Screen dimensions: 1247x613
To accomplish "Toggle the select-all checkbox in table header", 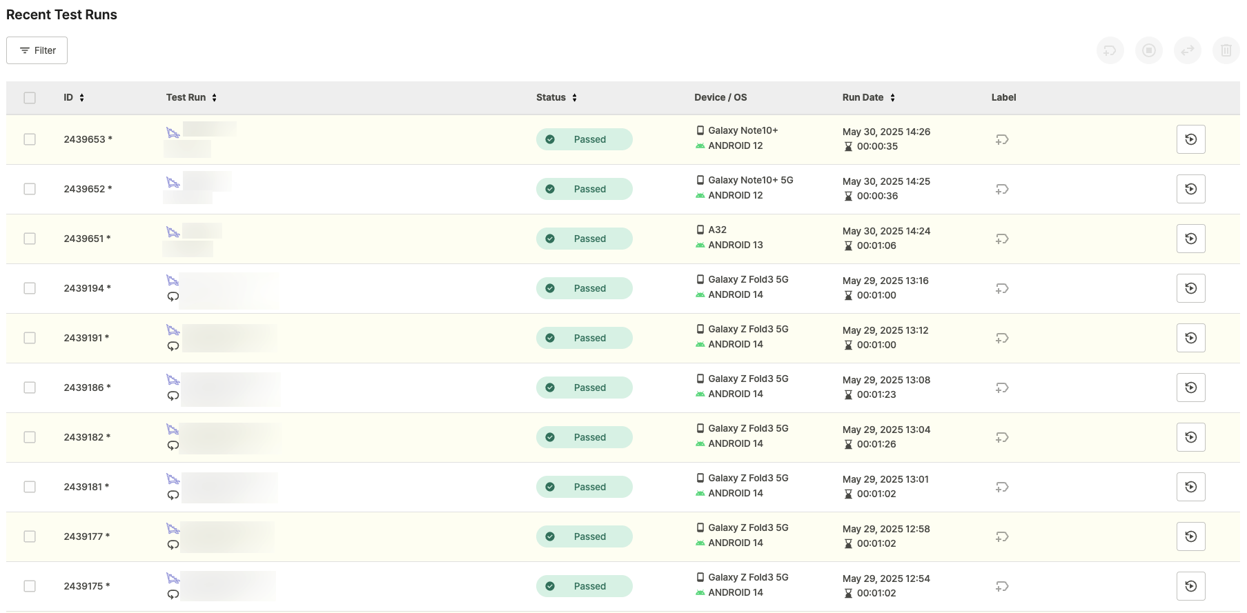I will click(x=30, y=98).
